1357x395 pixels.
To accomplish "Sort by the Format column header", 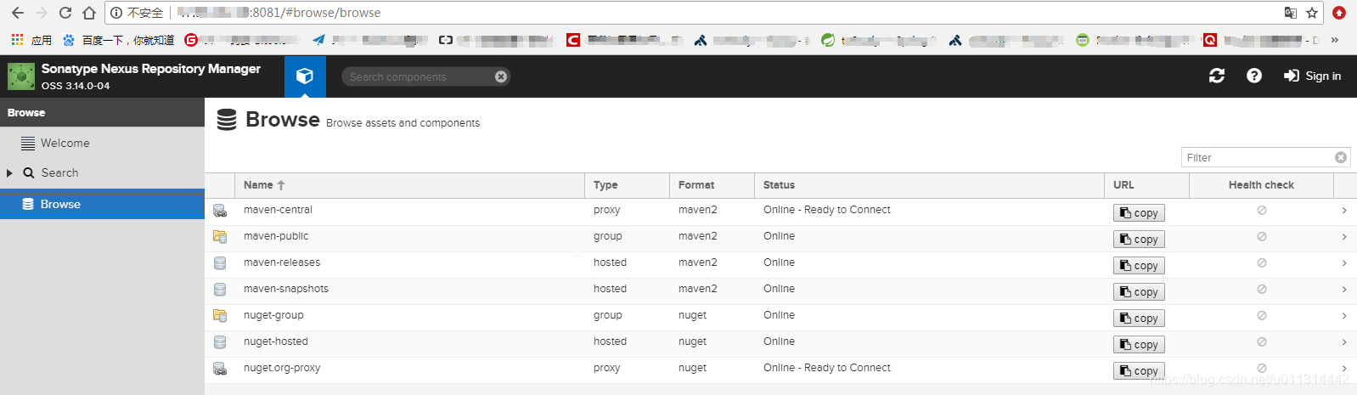I will 712,185.
